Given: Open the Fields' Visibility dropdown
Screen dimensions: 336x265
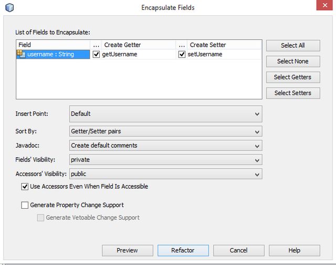Looking at the screenshot, I should (x=165, y=160).
